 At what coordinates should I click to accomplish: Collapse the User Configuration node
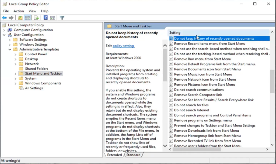pos(4,35)
